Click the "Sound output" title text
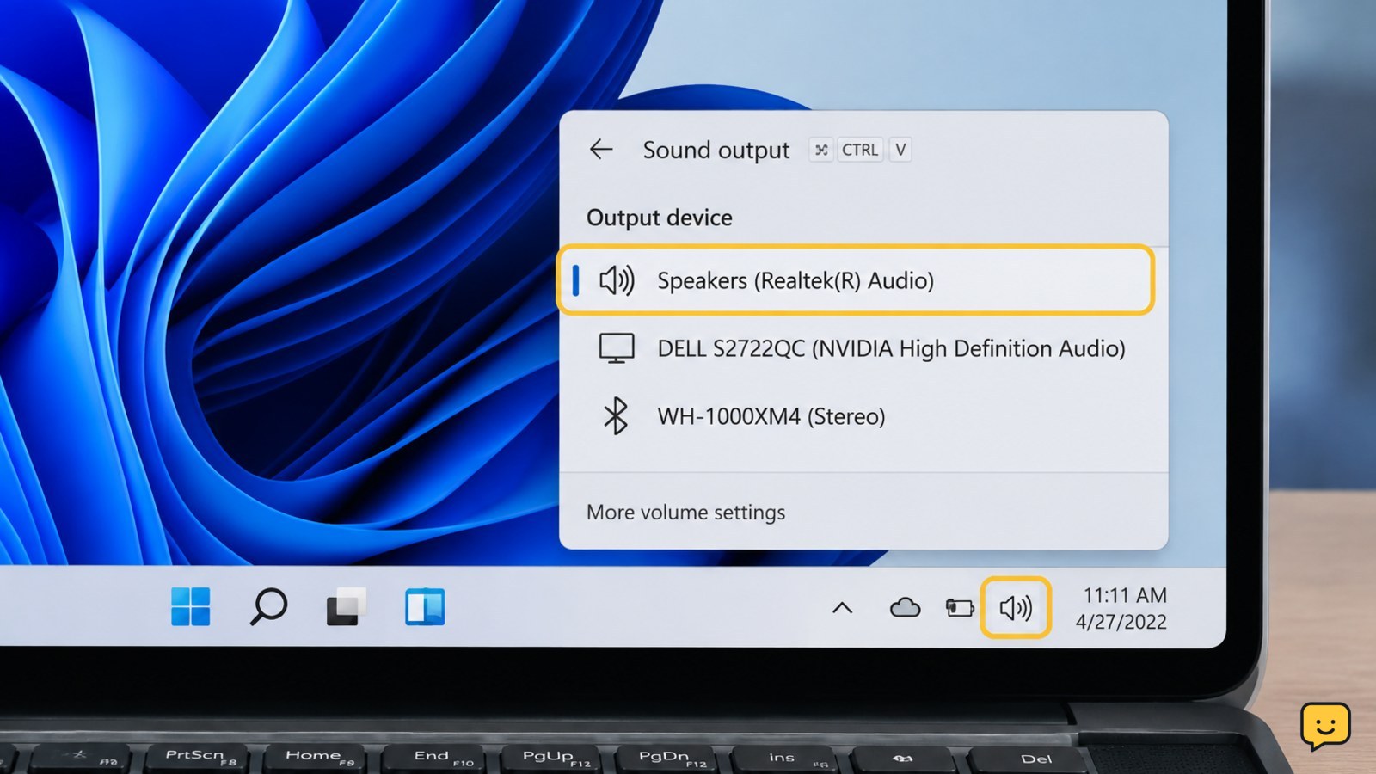 coord(716,150)
